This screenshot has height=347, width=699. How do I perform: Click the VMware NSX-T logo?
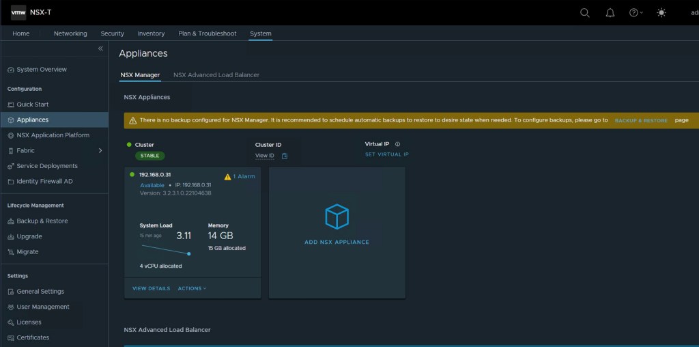click(x=18, y=12)
